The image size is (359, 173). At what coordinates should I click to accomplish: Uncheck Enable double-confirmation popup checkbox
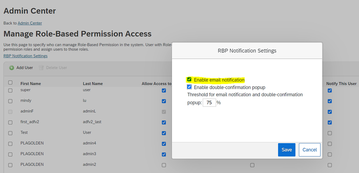coord(189,87)
